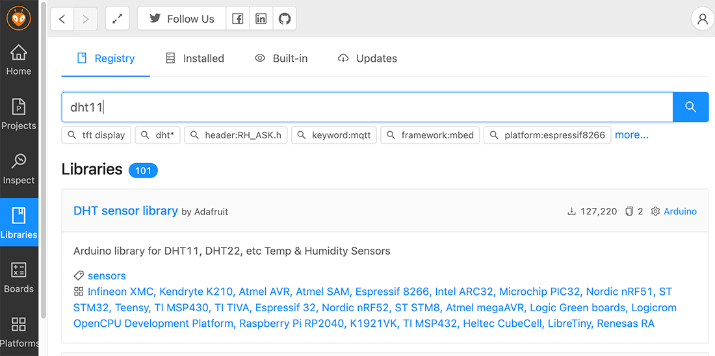Viewport: 715px width, 356px height.
Task: Open the Inspect sidebar item
Action: click(x=19, y=169)
